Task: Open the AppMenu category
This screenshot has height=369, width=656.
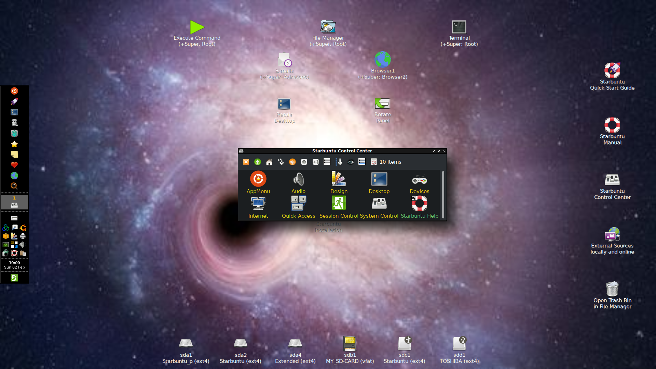Action: (258, 179)
